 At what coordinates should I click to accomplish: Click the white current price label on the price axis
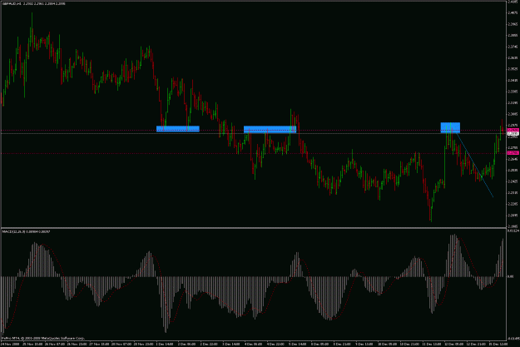tap(513, 133)
